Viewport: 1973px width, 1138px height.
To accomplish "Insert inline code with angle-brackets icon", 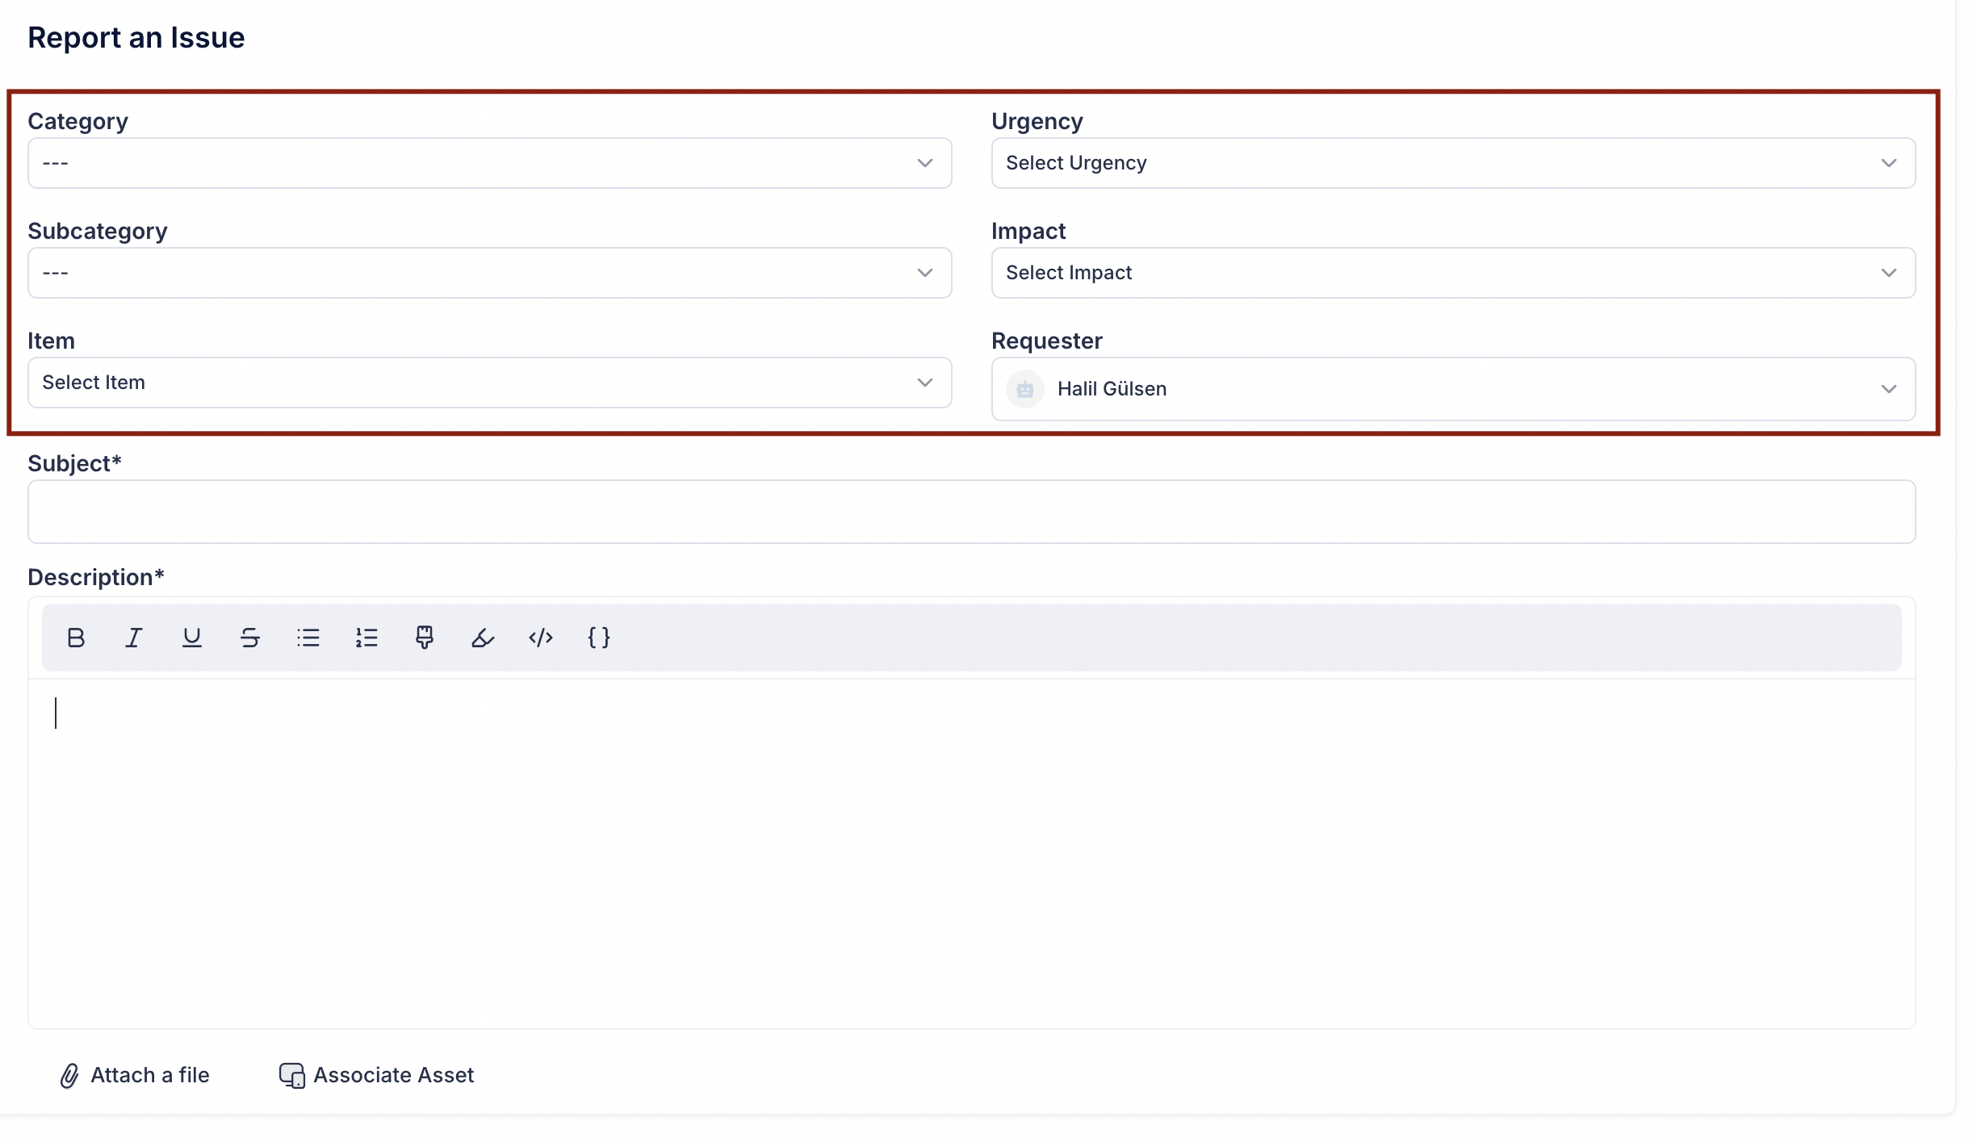I will click(540, 638).
